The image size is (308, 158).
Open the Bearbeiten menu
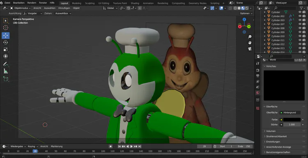point(18,3)
